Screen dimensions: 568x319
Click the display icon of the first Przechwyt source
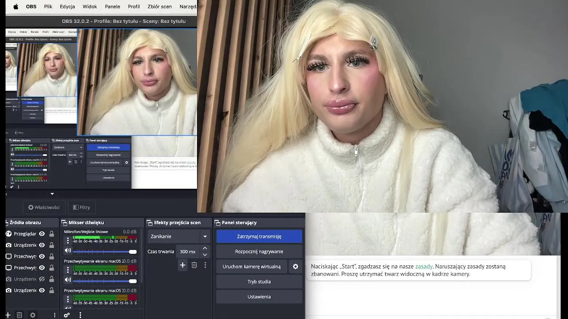pyautogui.click(x=8, y=257)
